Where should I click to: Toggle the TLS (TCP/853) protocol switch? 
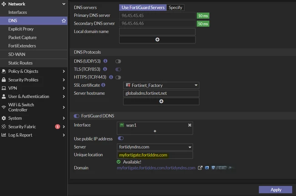pyautogui.click(x=118, y=69)
